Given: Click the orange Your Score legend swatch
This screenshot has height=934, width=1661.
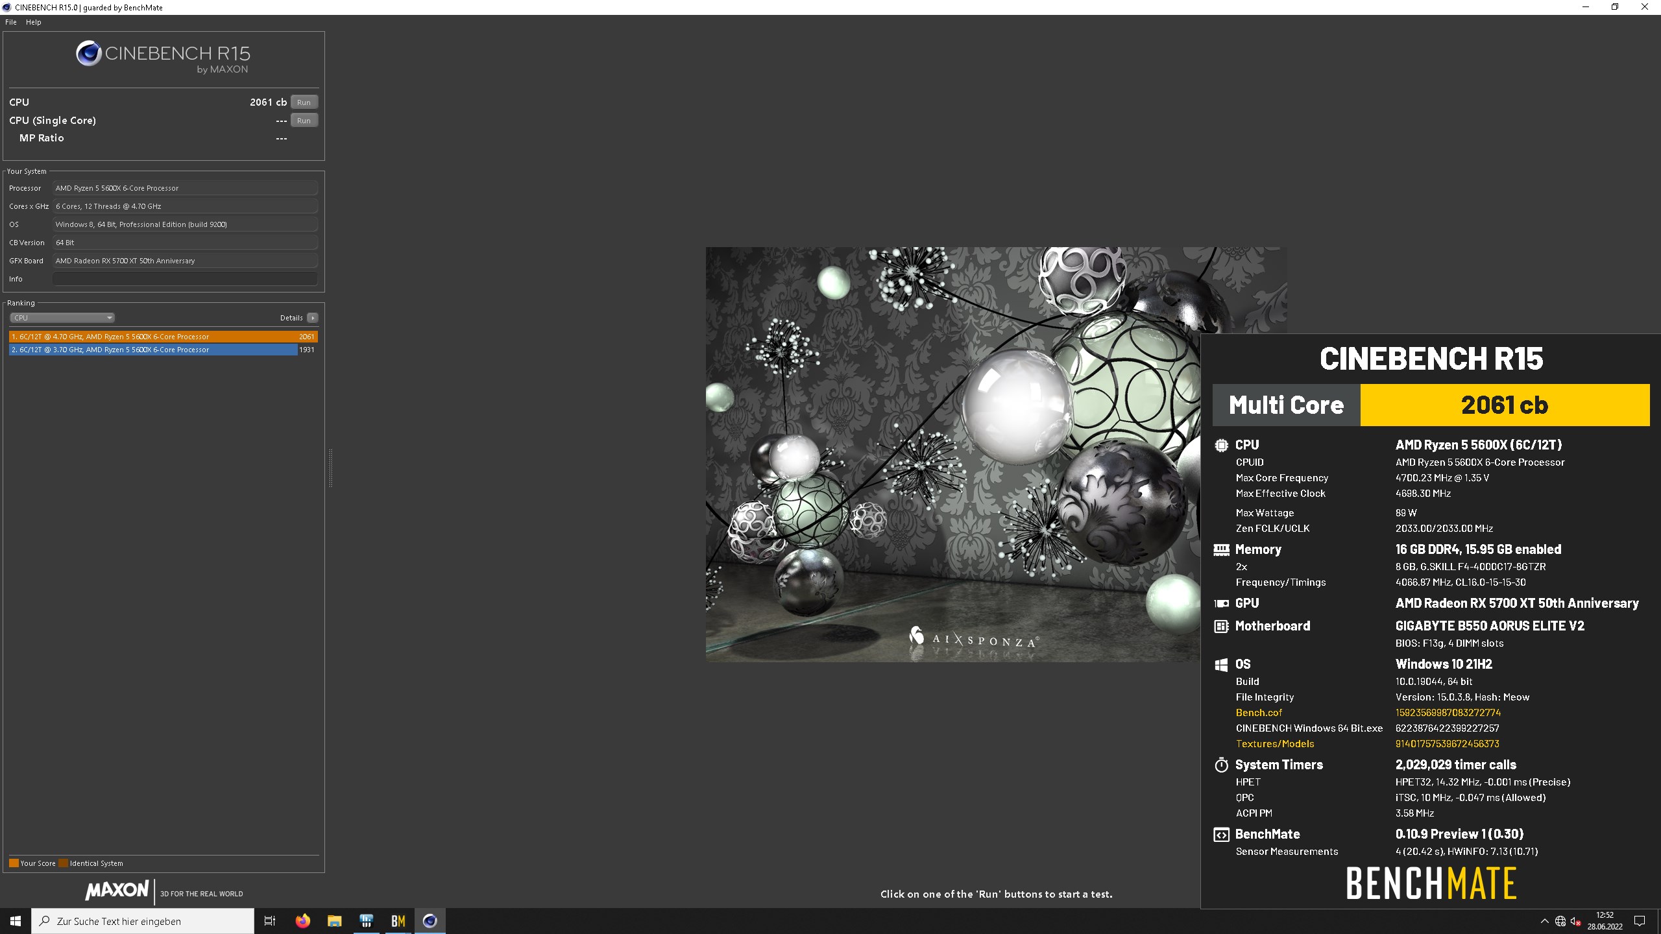Looking at the screenshot, I should (x=14, y=863).
